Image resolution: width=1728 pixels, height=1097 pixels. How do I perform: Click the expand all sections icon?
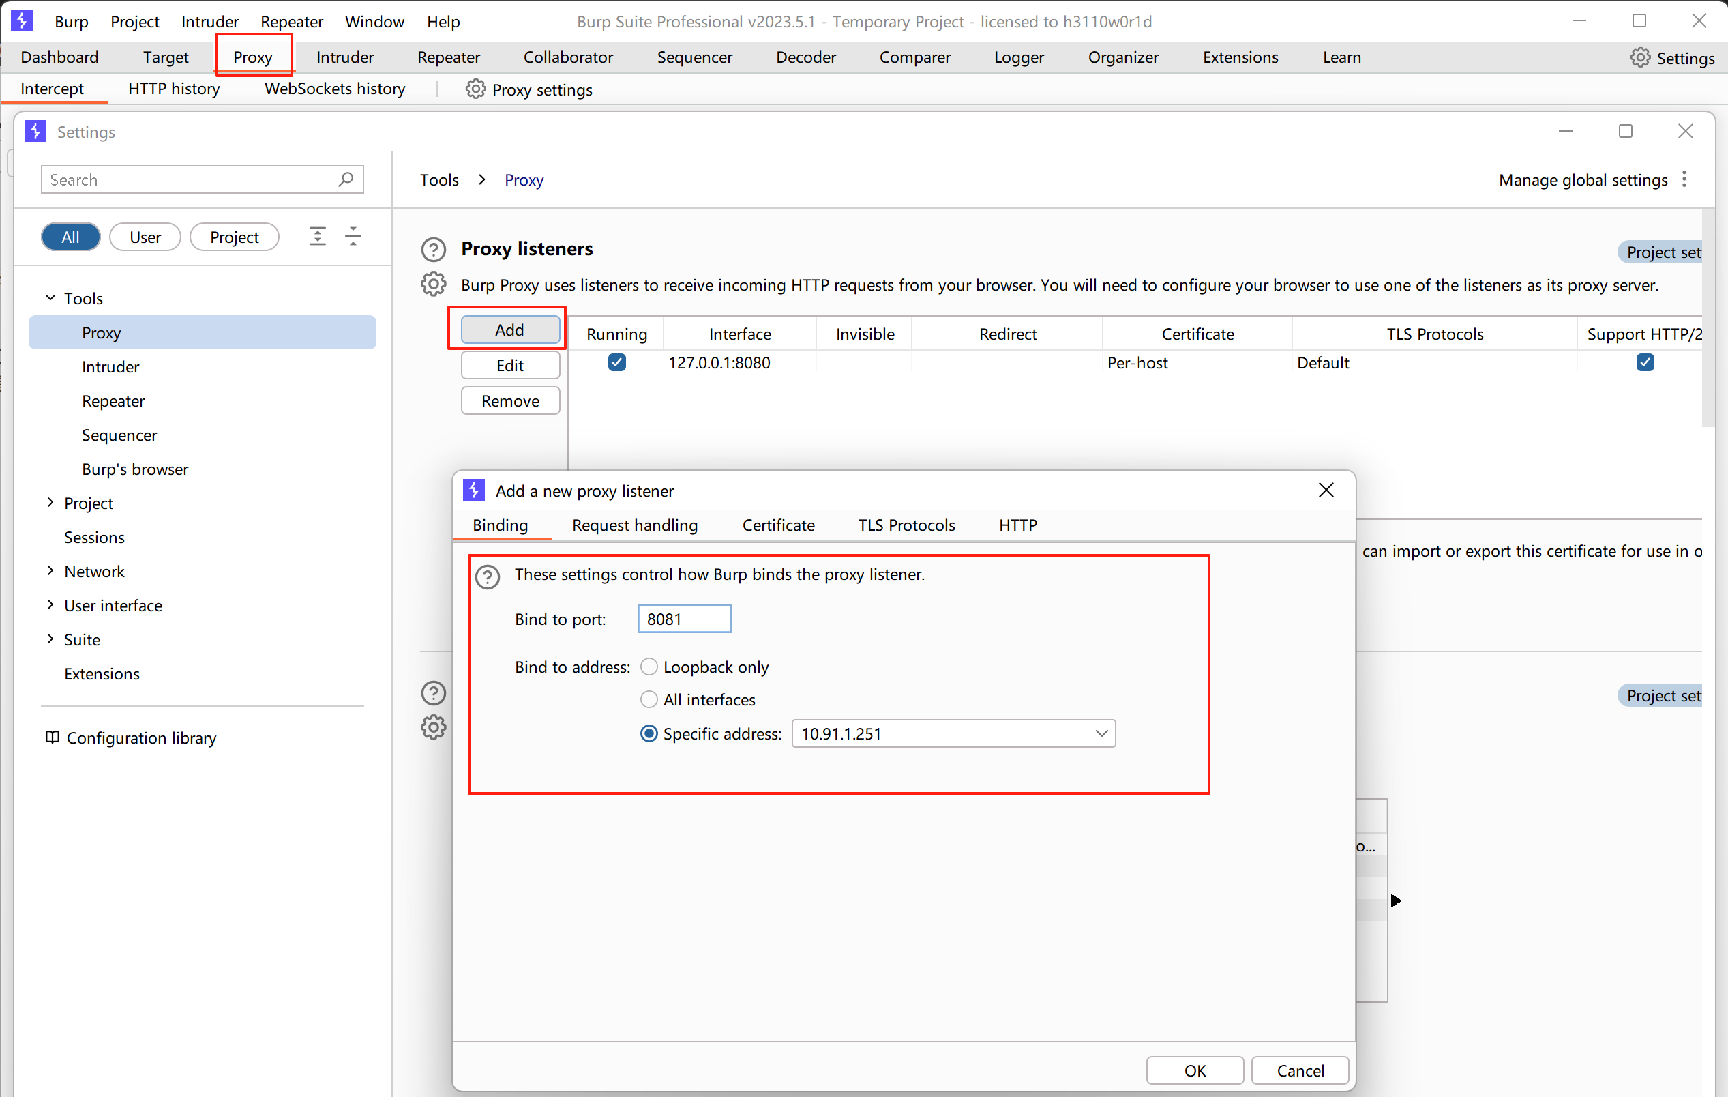[x=317, y=236]
